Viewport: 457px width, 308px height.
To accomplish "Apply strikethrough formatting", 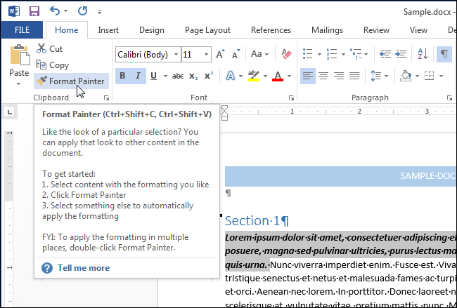I will click(178, 76).
